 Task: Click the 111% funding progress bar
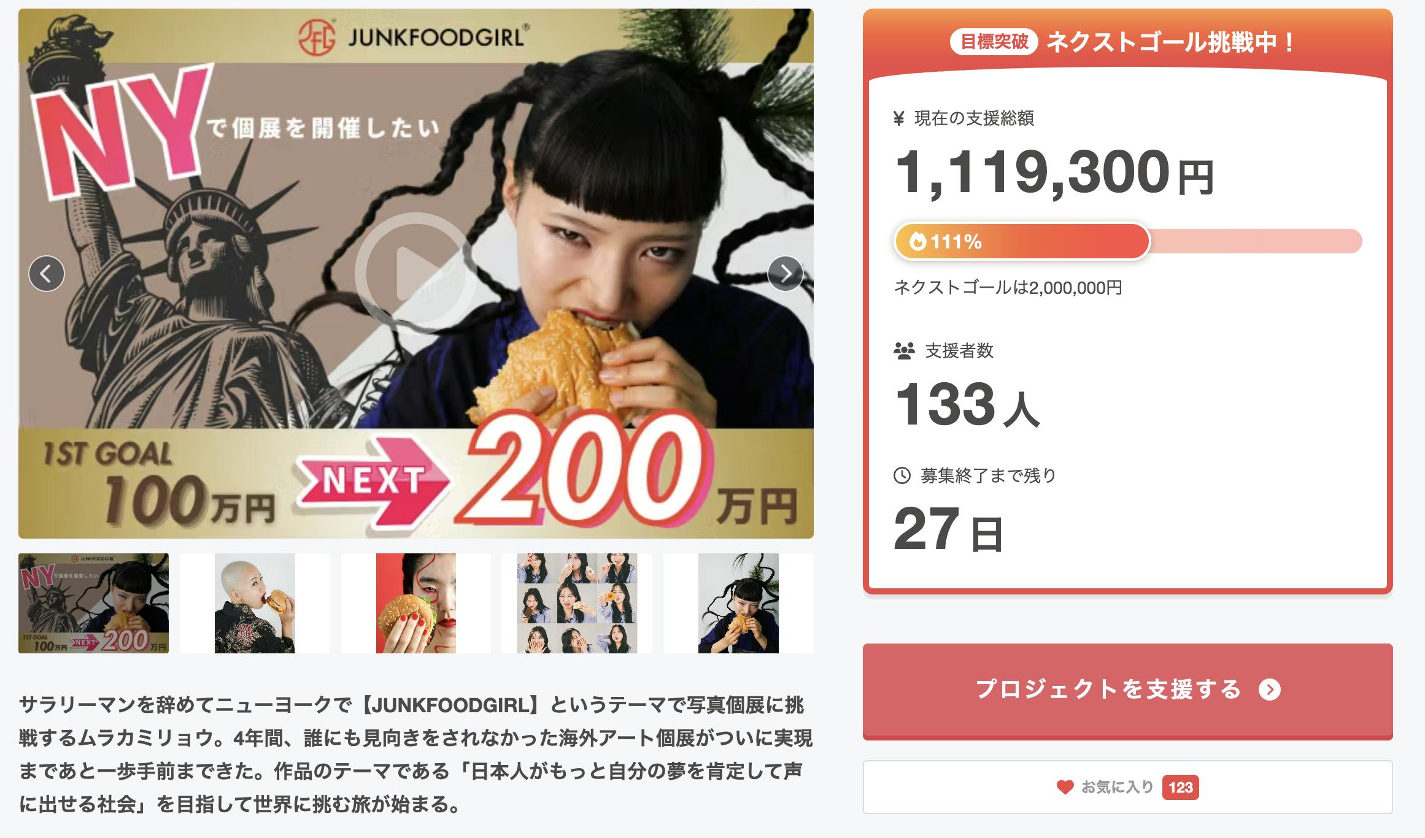(x=1128, y=242)
